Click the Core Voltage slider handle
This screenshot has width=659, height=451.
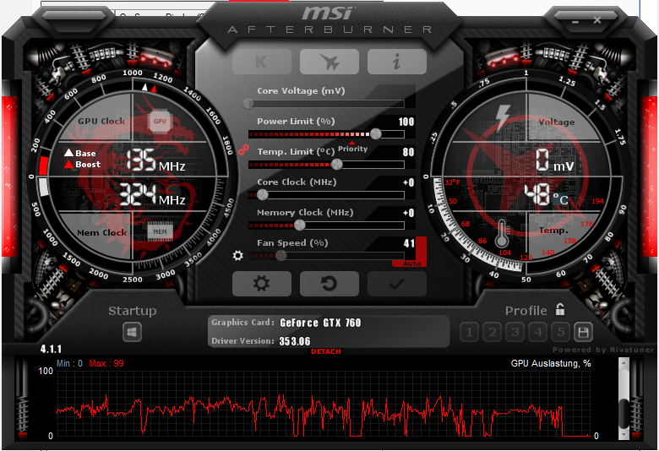[248, 103]
